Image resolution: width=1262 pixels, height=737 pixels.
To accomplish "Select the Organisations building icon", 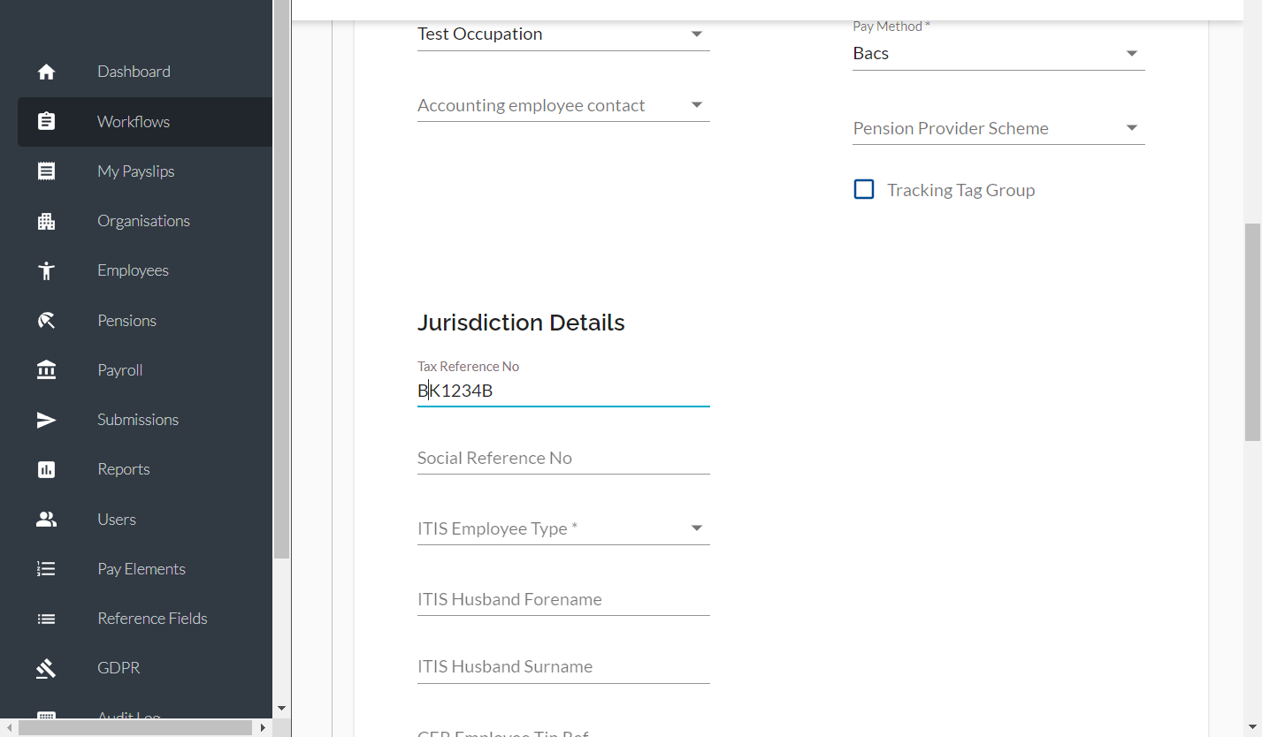I will [47, 221].
